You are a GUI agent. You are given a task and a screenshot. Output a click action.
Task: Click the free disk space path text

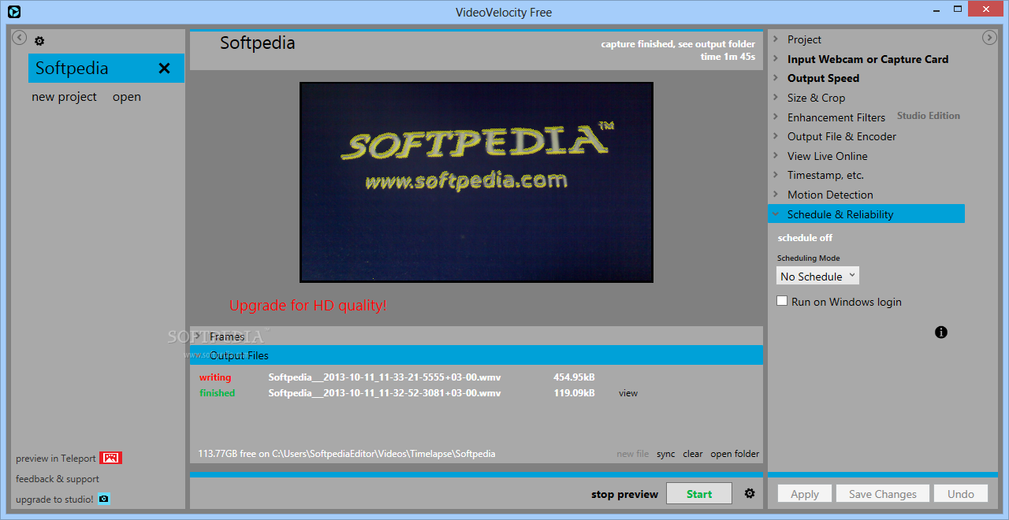coord(346,454)
